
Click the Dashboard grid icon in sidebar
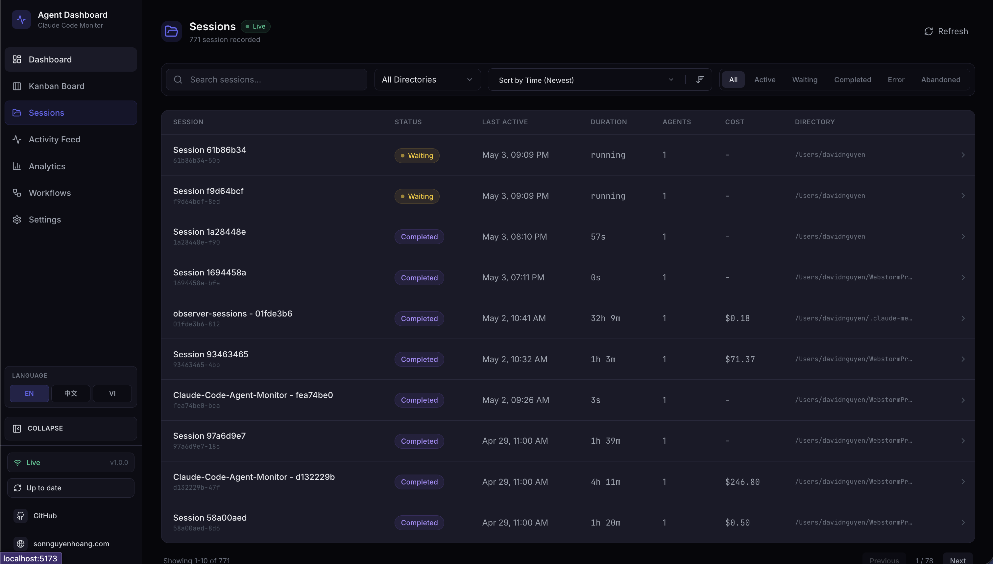tap(17, 59)
